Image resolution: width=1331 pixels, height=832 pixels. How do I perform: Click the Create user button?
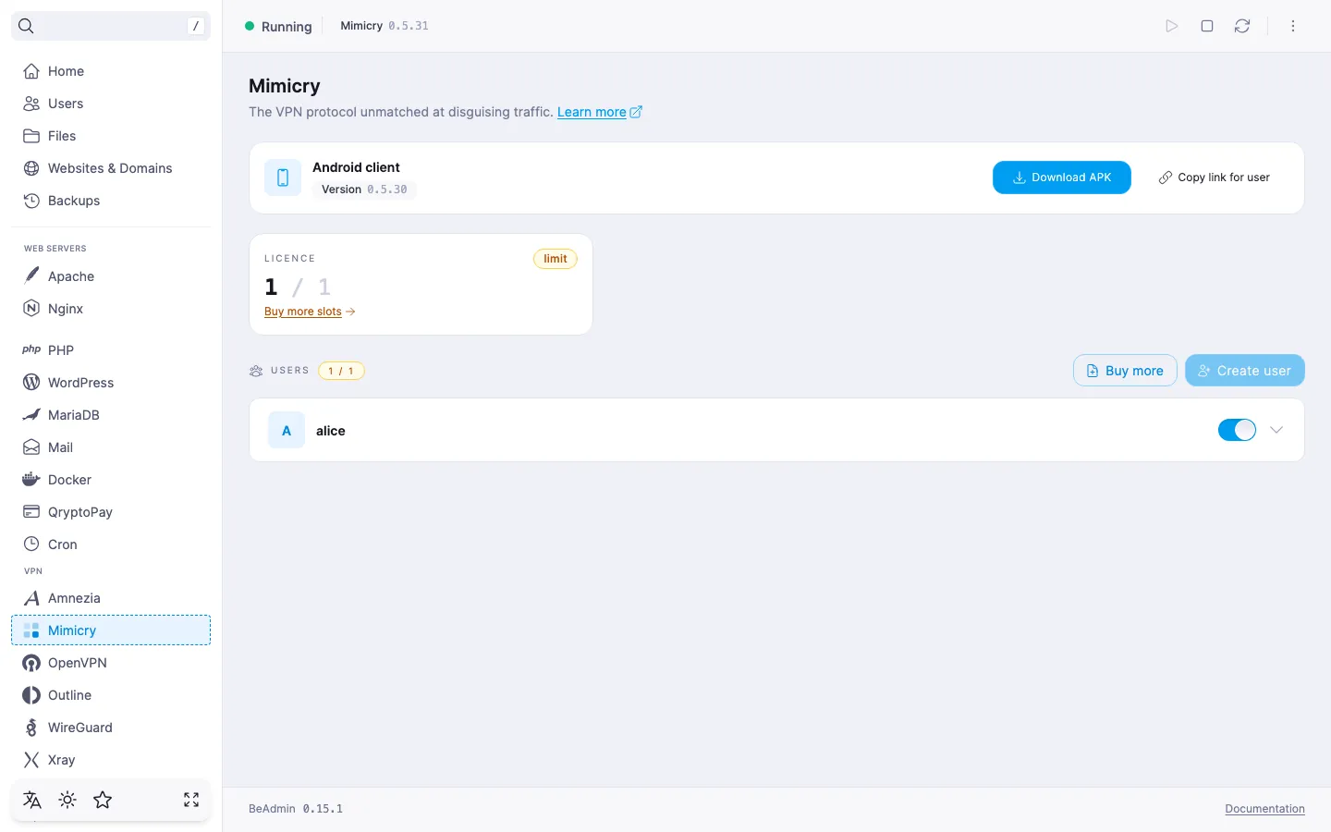[1245, 371]
